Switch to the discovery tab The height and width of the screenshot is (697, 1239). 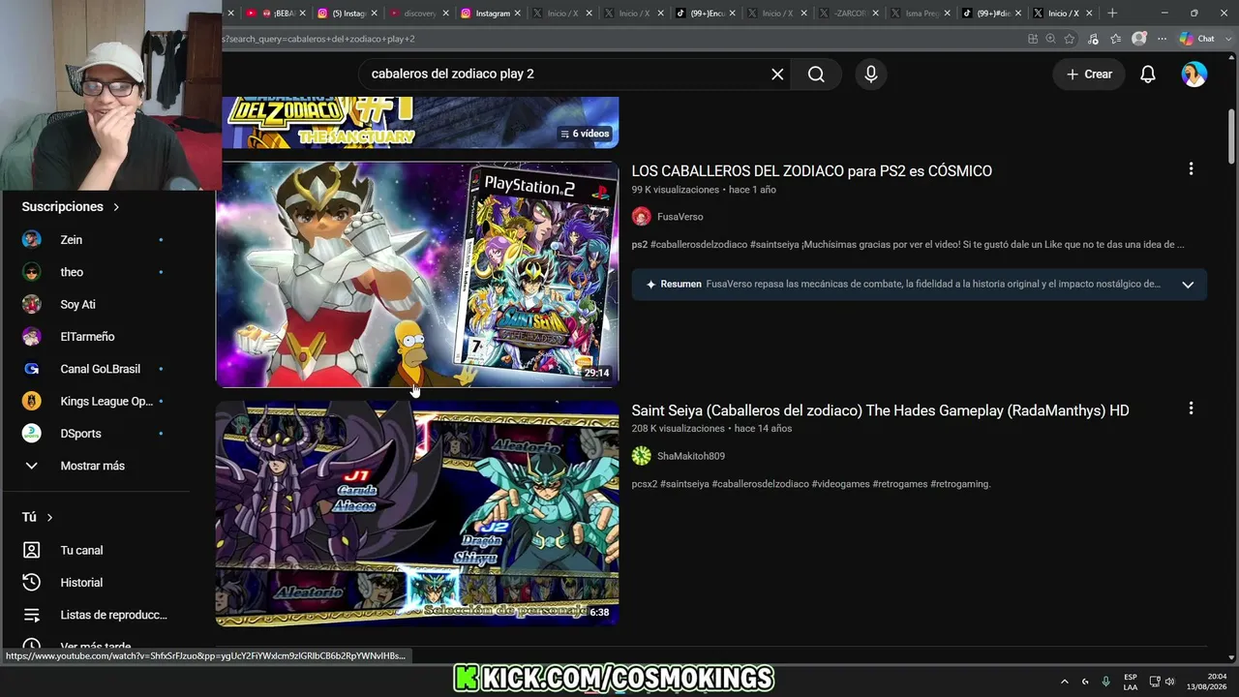coord(418,14)
